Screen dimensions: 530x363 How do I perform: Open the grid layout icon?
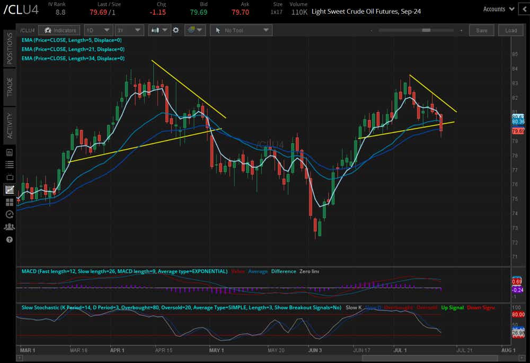tap(194, 30)
